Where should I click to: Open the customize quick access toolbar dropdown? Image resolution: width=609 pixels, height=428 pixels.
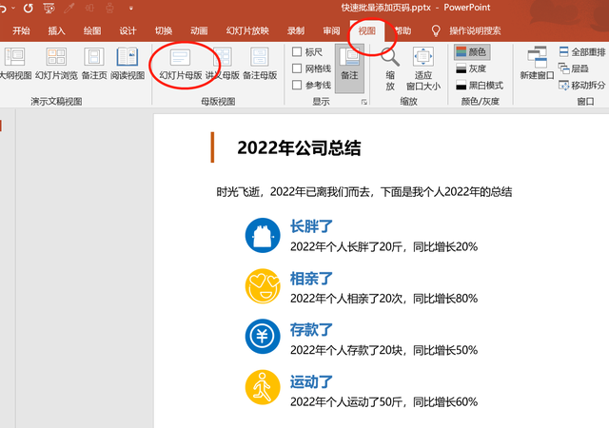click(131, 8)
